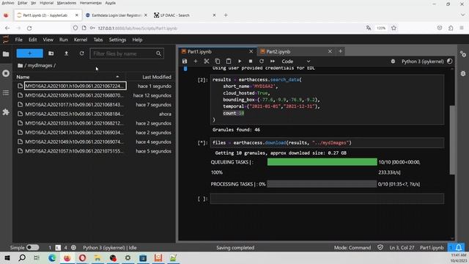469x264 pixels.
Task: Save the notebook with disk icon
Action: tap(185, 61)
